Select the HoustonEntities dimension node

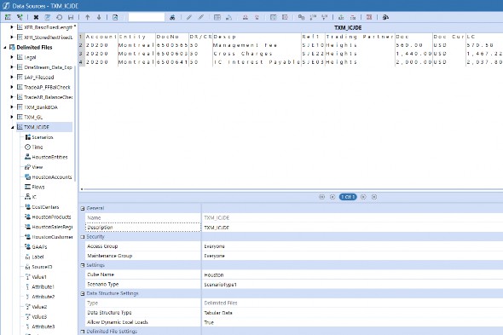pyautogui.click(x=46, y=157)
